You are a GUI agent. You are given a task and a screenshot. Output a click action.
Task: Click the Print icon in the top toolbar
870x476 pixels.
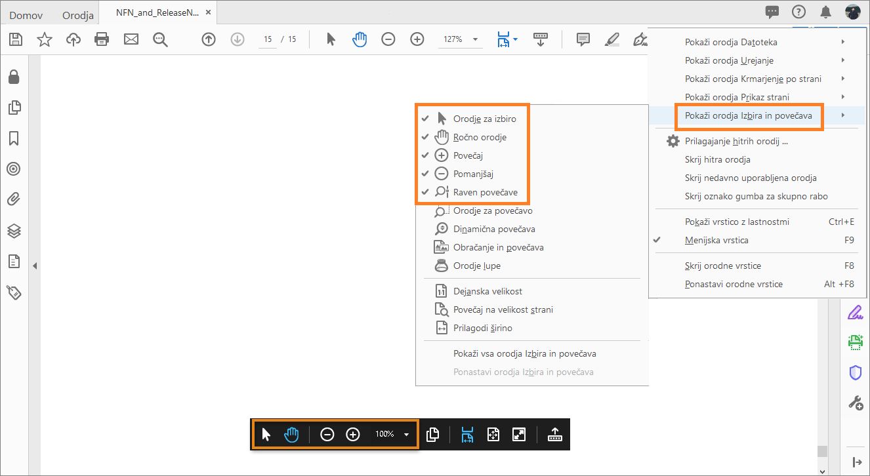pyautogui.click(x=102, y=39)
